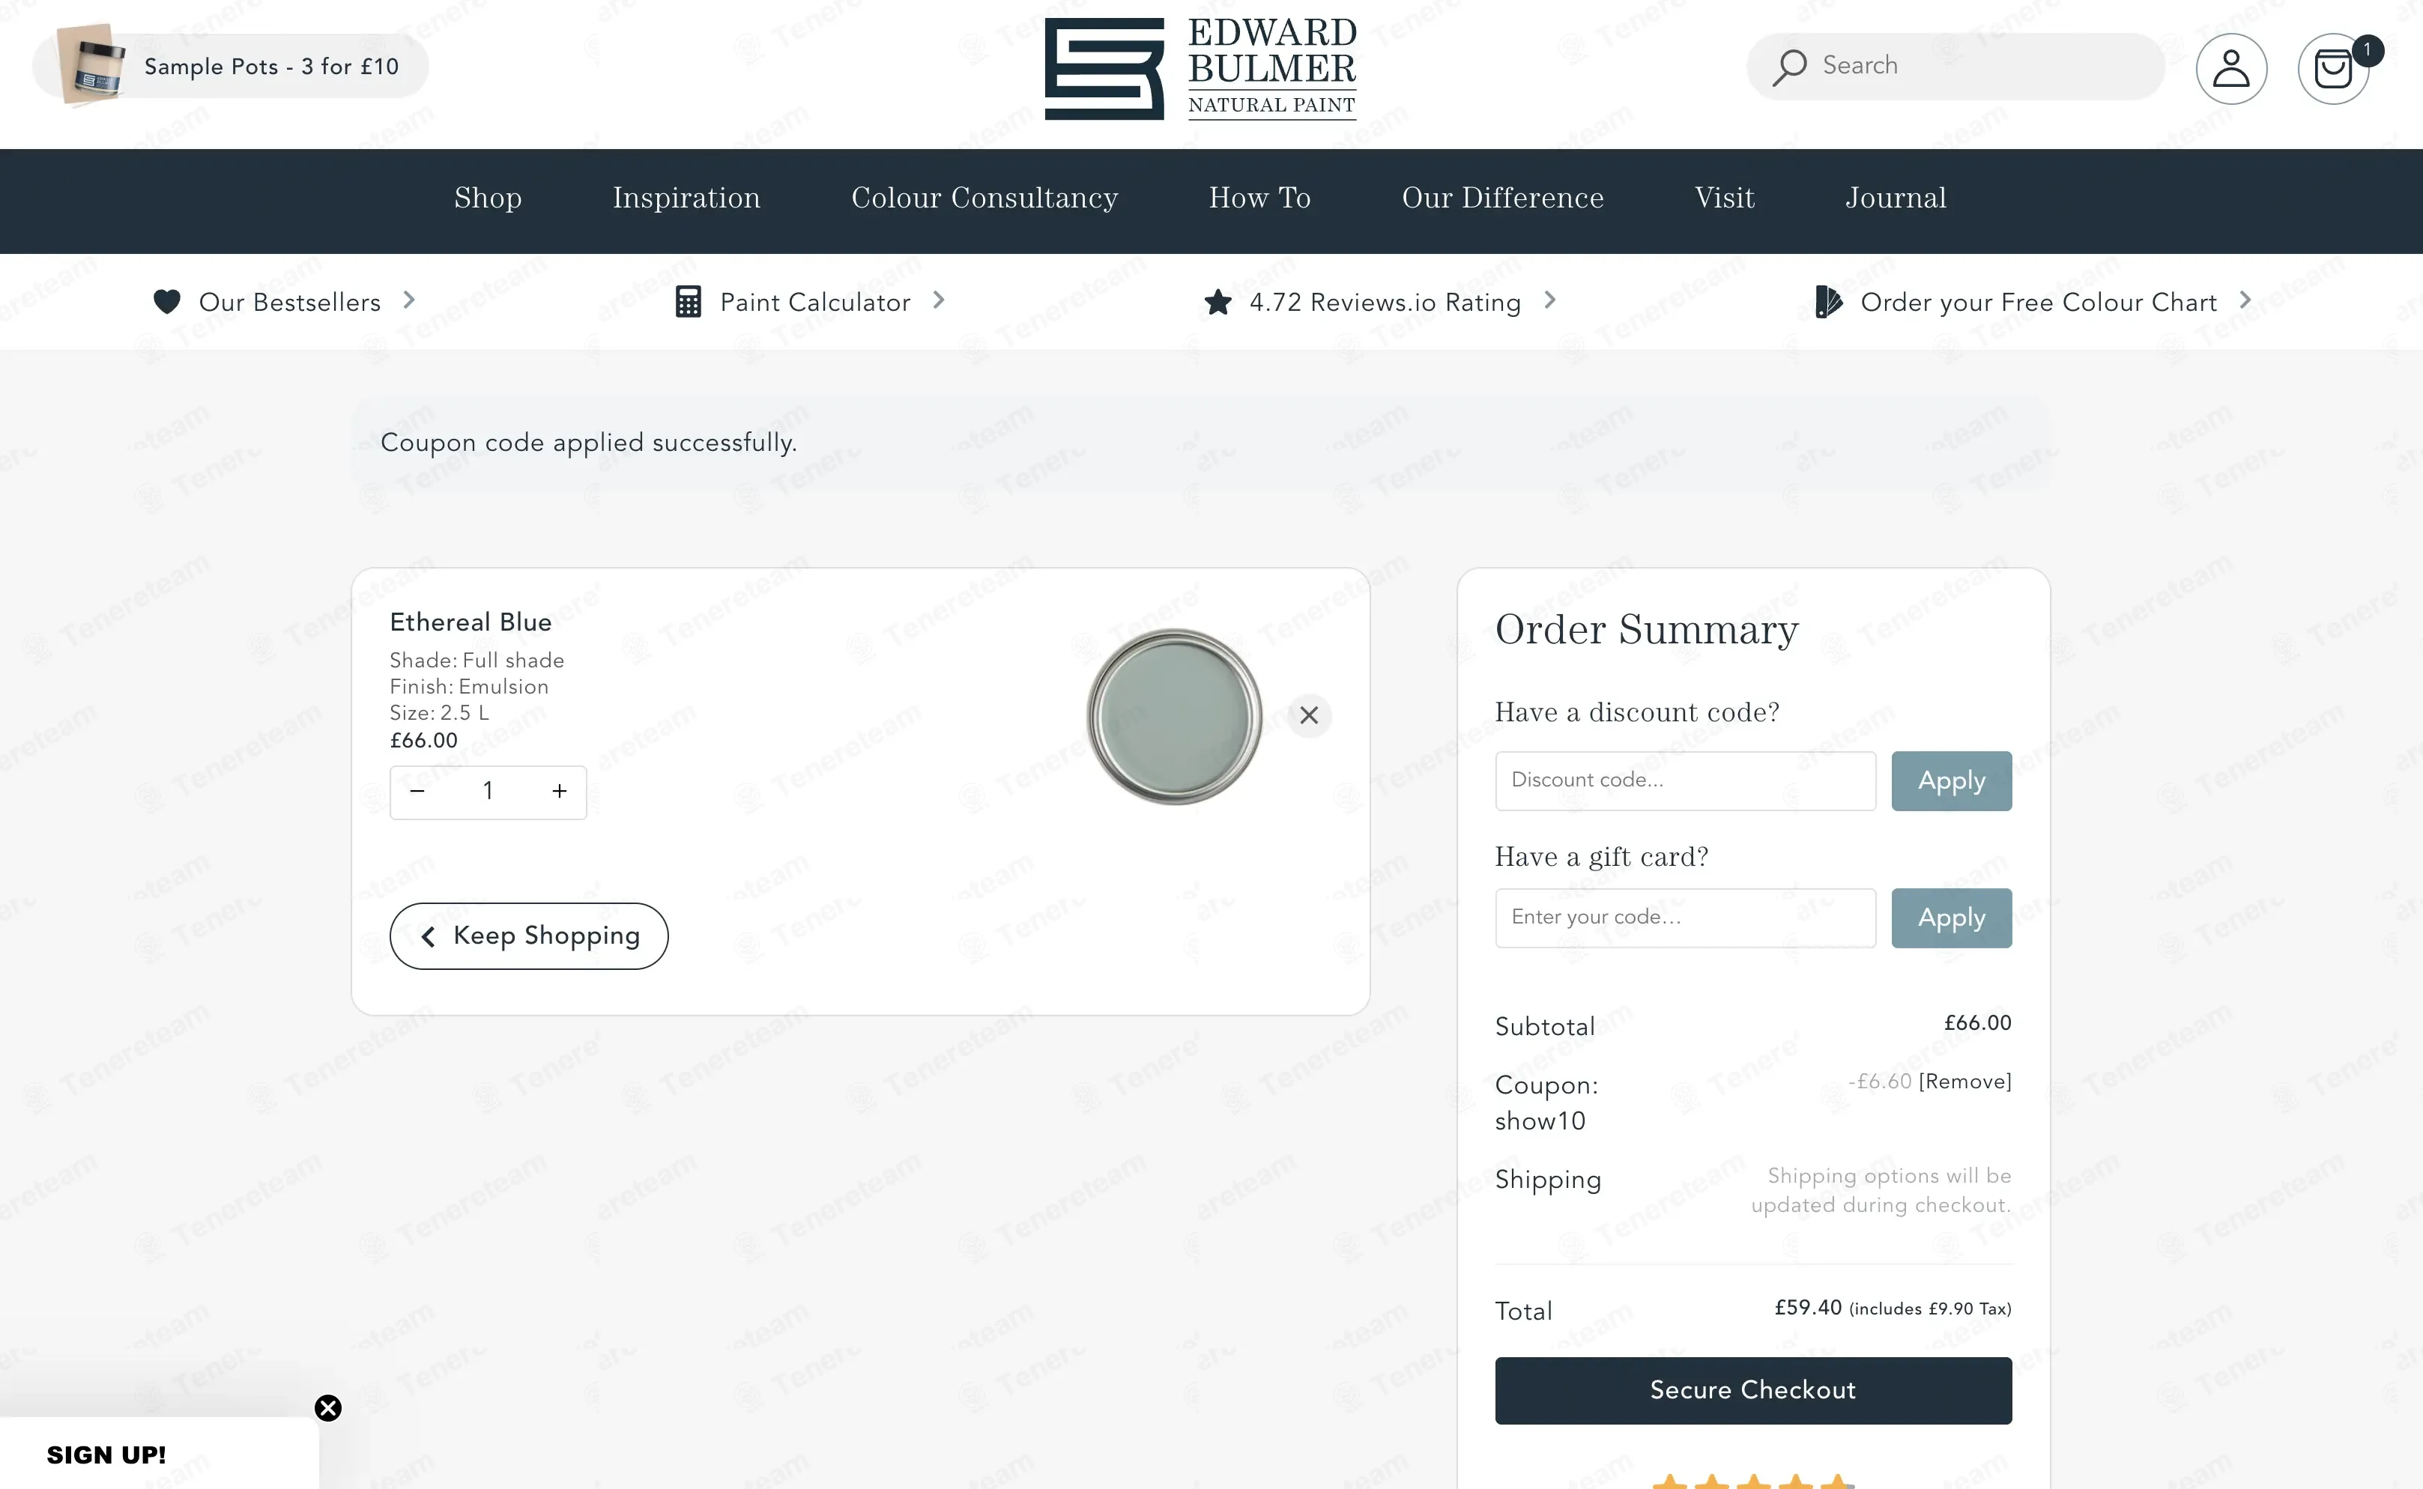Decrease quantity with the minus button

pyautogui.click(x=417, y=791)
